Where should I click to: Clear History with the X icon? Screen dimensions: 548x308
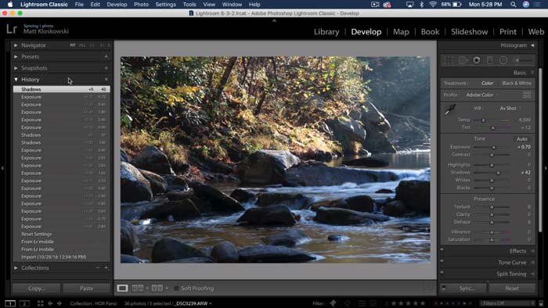coord(106,80)
